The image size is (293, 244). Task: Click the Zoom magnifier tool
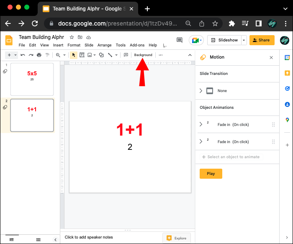[58, 55]
